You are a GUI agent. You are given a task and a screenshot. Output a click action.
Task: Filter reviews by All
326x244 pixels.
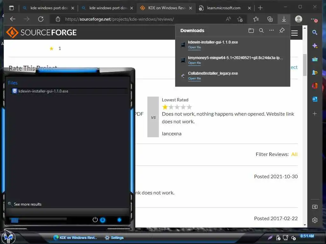point(294,154)
